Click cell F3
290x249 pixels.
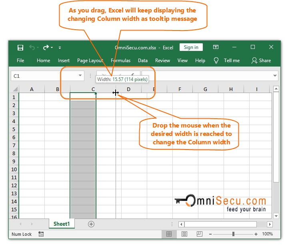coord(185,113)
